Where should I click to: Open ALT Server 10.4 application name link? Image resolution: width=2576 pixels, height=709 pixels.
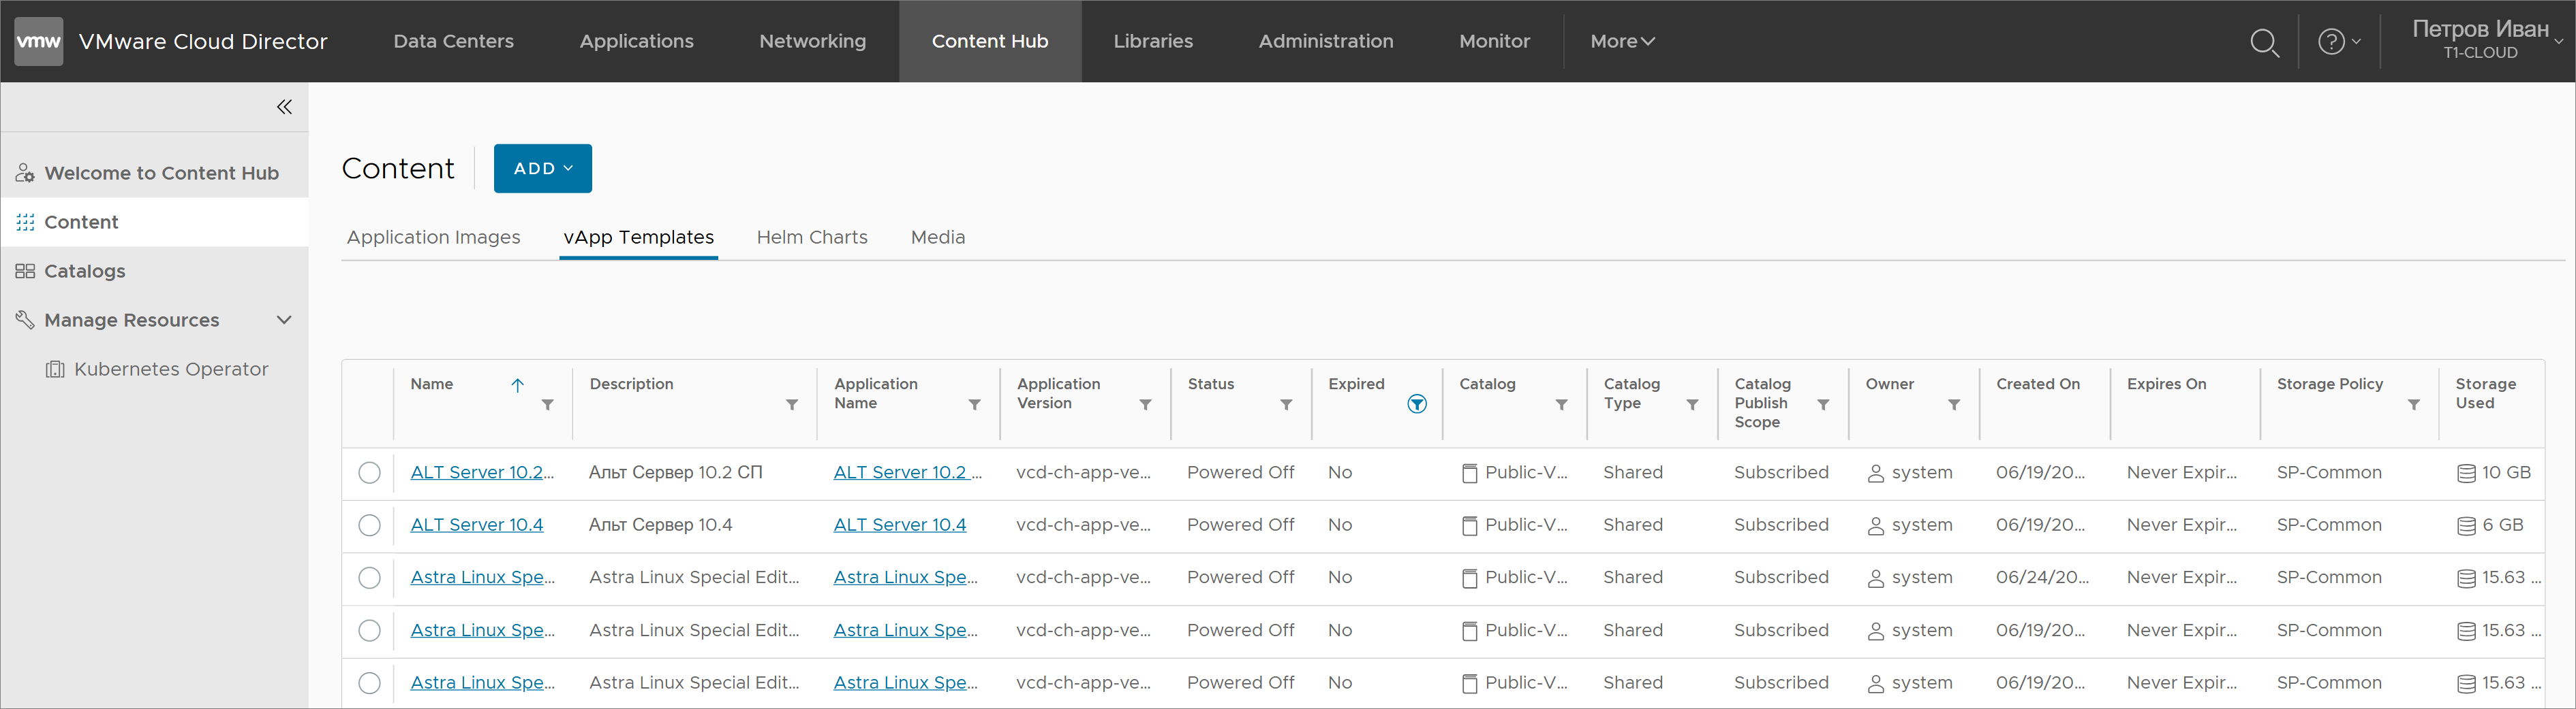900,525
